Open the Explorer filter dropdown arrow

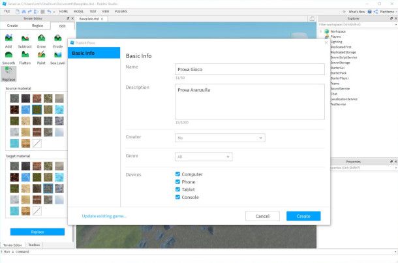click(396, 25)
